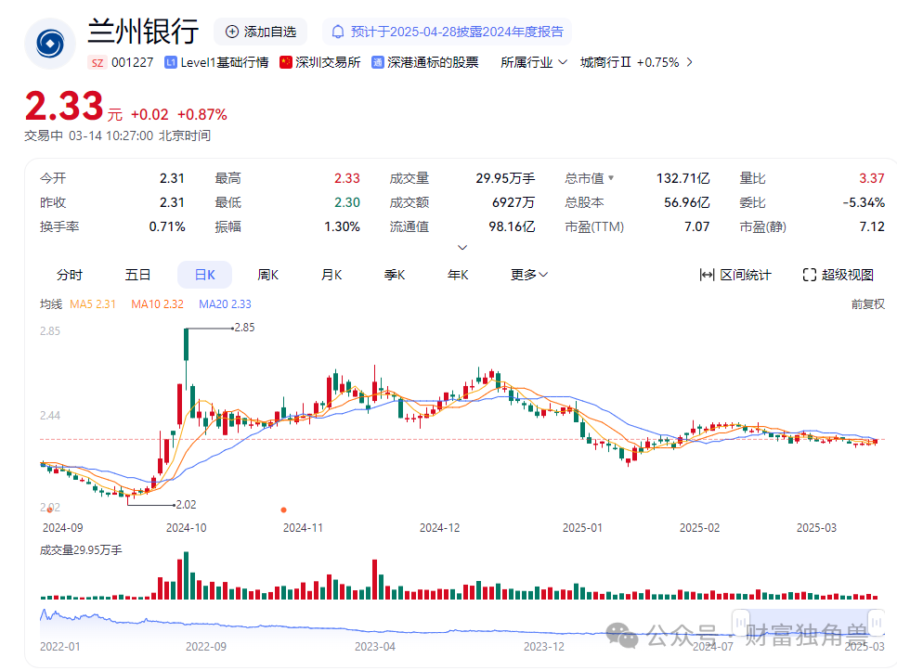The height and width of the screenshot is (671, 897).
Task: Click the 兰州银行 logo icon
Action: click(50, 44)
